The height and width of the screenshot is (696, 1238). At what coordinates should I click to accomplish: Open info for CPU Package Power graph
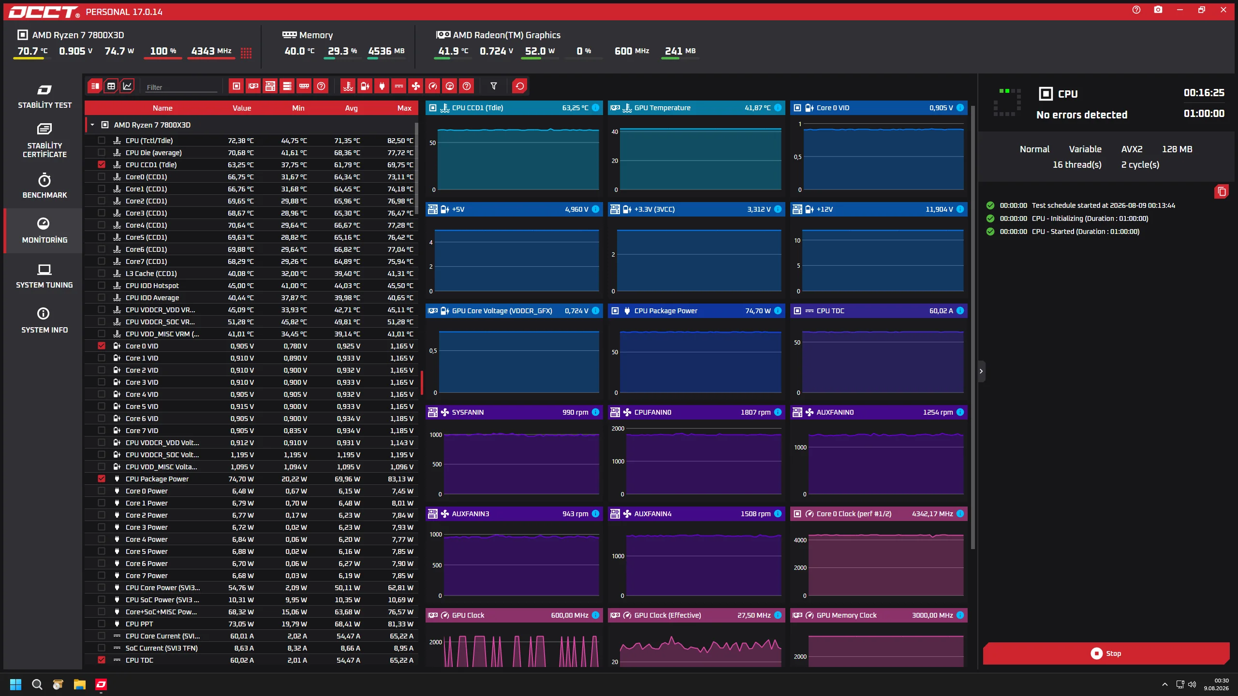[x=778, y=311]
